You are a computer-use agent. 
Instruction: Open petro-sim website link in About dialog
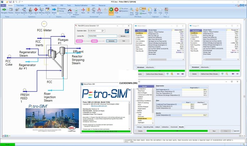pyautogui.click(x=99, y=106)
